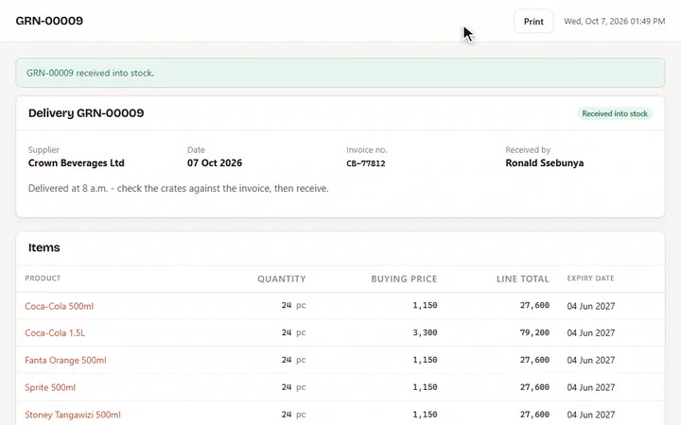Open the Coca-Cola 500ml product link
Image resolution: width=681 pixels, height=425 pixels.
[x=59, y=306]
